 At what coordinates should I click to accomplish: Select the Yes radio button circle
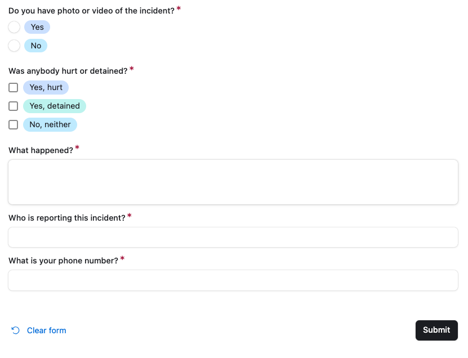click(x=14, y=27)
